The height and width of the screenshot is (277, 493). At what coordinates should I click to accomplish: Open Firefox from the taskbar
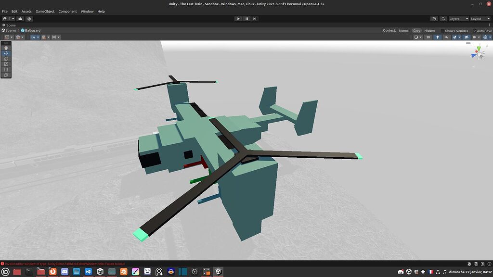pos(53,271)
